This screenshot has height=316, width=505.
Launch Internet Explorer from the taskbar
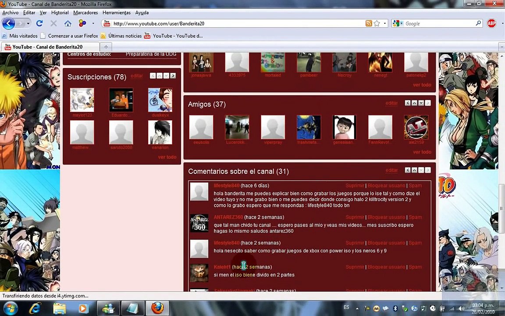35,309
